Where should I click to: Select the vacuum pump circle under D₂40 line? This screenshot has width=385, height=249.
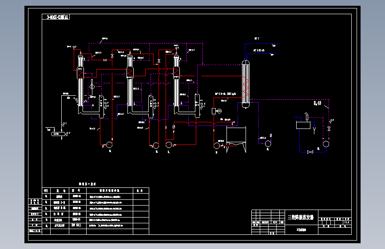[x=326, y=144]
